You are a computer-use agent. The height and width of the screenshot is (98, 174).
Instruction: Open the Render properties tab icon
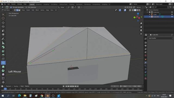(x=146, y=43)
